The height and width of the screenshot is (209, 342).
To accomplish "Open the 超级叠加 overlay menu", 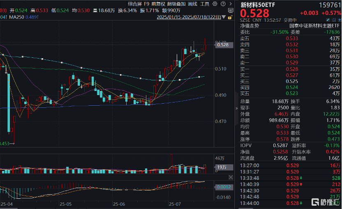I will pyautogui.click(x=176, y=4).
